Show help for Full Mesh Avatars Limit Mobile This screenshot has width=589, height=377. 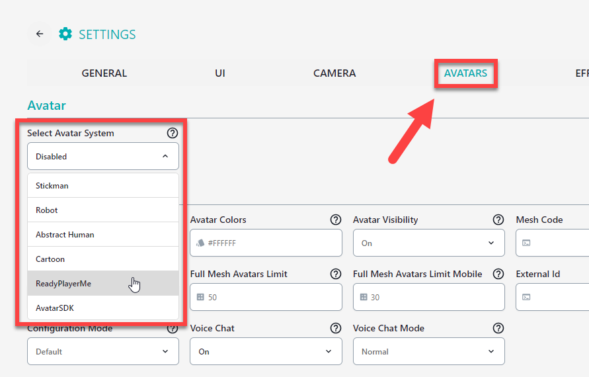pyautogui.click(x=498, y=274)
